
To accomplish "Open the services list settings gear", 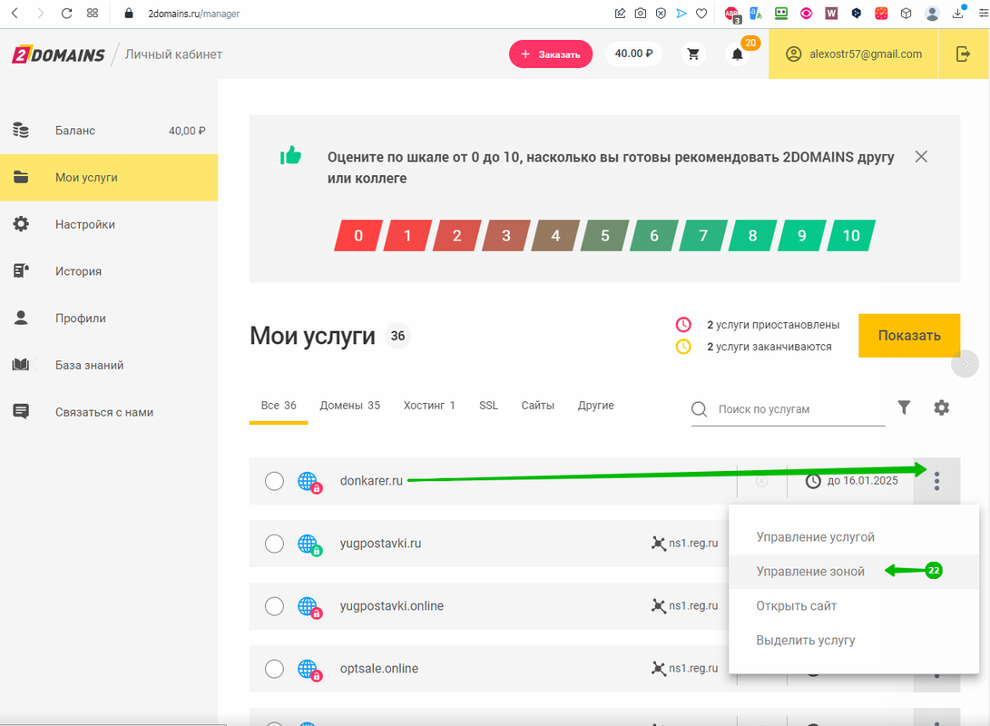I will tap(941, 407).
